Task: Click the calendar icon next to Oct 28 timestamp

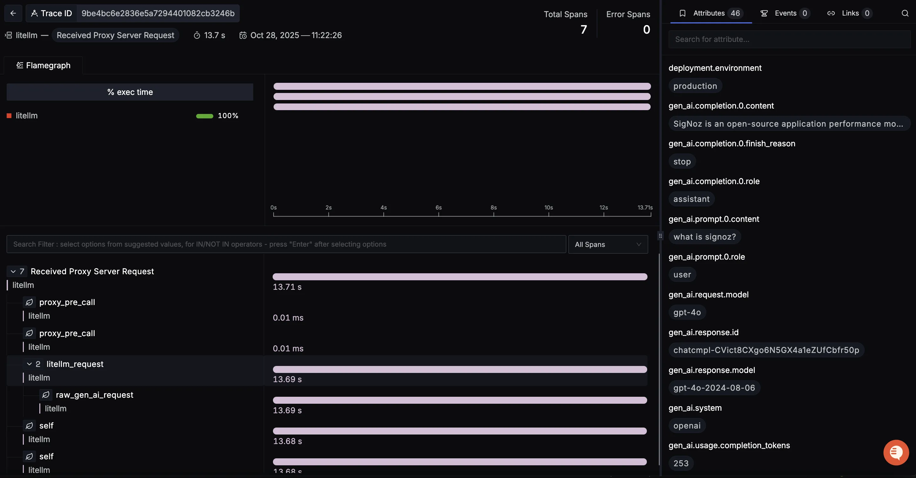Action: point(243,35)
